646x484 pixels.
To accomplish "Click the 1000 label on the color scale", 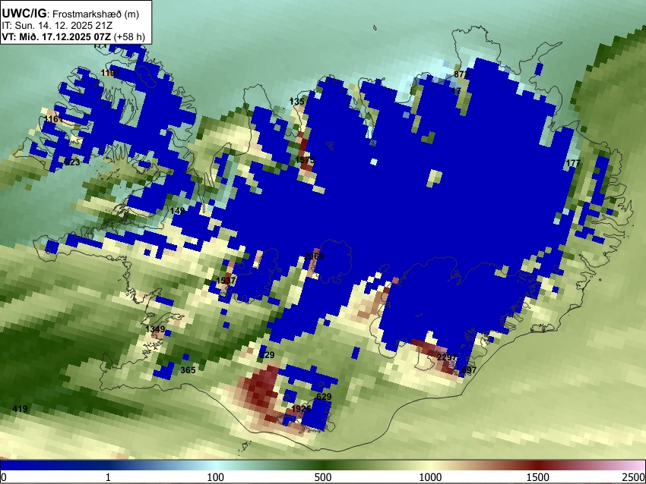I will tap(430, 477).
